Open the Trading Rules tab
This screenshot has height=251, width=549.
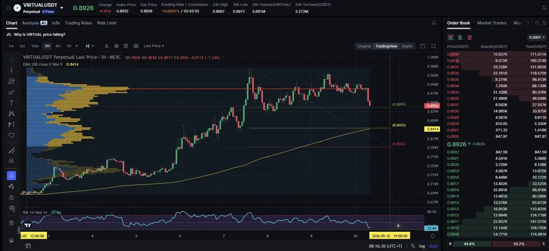coord(78,23)
